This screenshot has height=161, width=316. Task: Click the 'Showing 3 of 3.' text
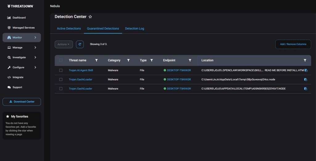98,44
